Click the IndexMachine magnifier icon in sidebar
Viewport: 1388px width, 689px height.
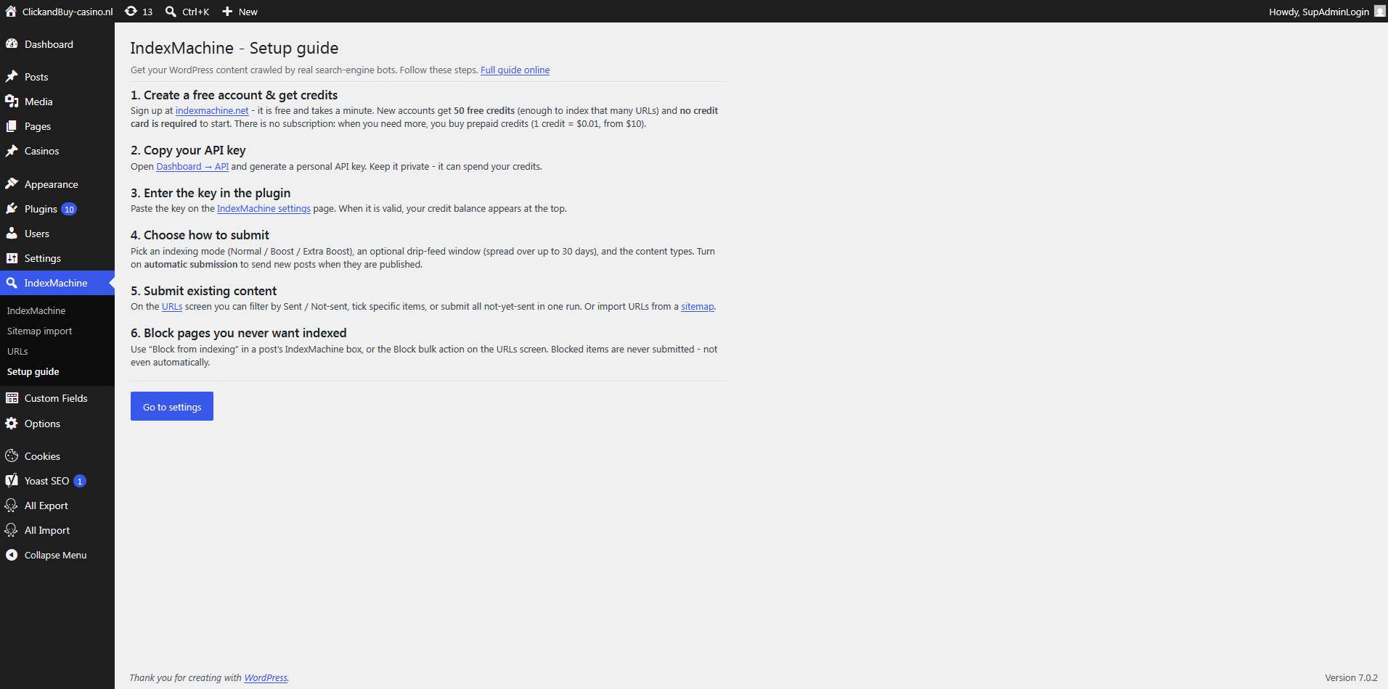point(12,282)
